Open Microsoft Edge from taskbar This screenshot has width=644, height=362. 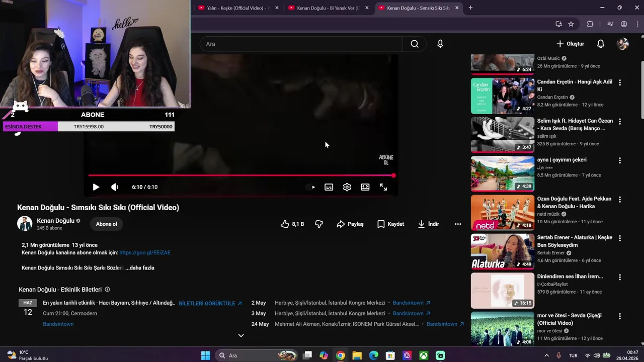(373, 355)
